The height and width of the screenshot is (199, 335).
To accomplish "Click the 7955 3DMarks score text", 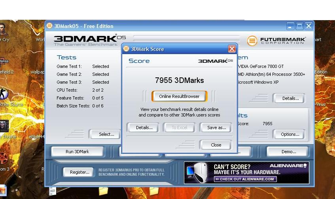I will click(x=179, y=81).
